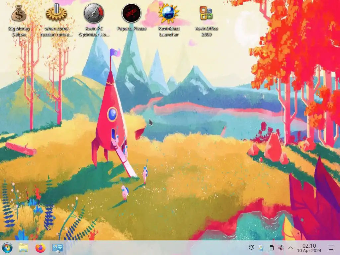Click the KevinOffice 2009 desktop icon
This screenshot has width=340, height=255.
206,13
